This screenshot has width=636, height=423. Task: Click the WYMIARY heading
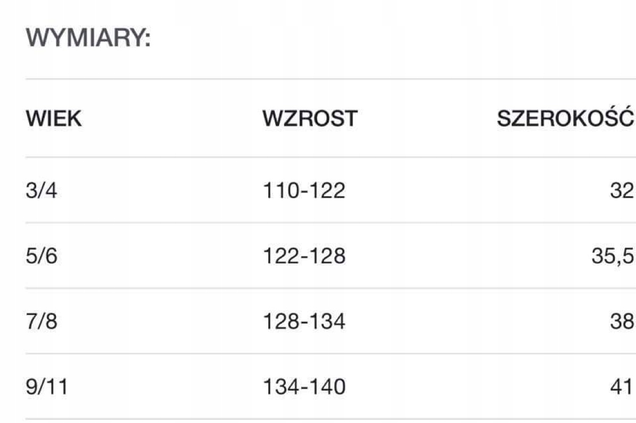point(88,39)
